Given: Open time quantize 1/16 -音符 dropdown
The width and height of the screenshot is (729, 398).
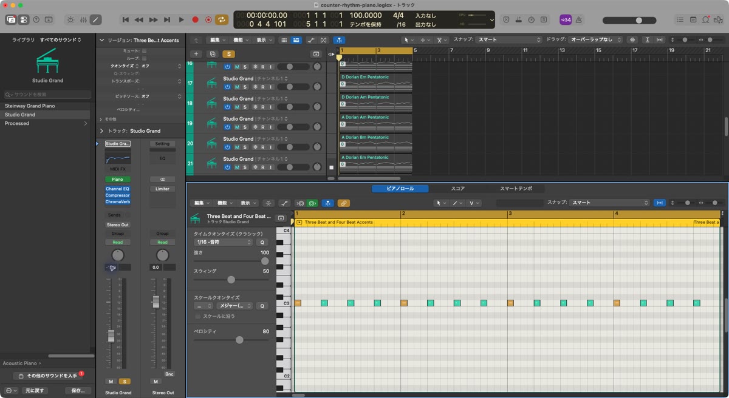Looking at the screenshot, I should coord(224,242).
